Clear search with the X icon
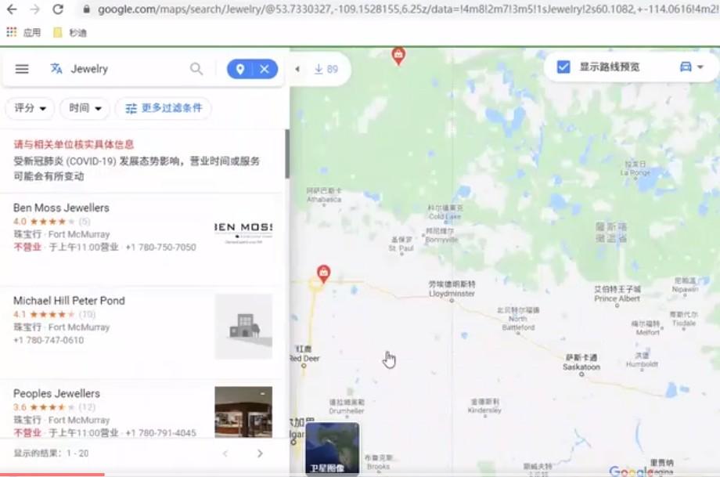This screenshot has height=477, width=720. (265, 69)
